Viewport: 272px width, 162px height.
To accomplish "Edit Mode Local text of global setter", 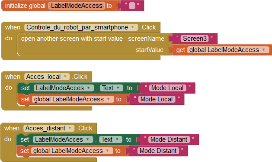I will [x=157, y=99].
